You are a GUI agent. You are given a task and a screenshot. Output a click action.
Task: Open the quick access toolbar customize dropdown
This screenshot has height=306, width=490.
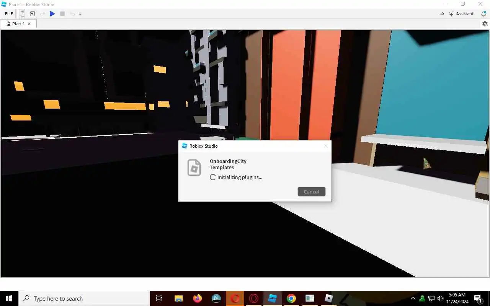[x=80, y=14]
